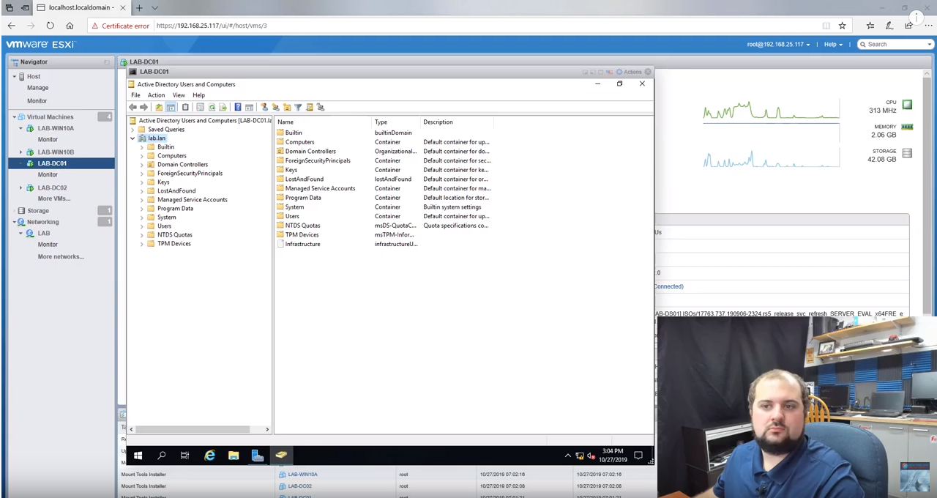Open the Action menu
Image resolution: width=937 pixels, height=498 pixels.
156,95
